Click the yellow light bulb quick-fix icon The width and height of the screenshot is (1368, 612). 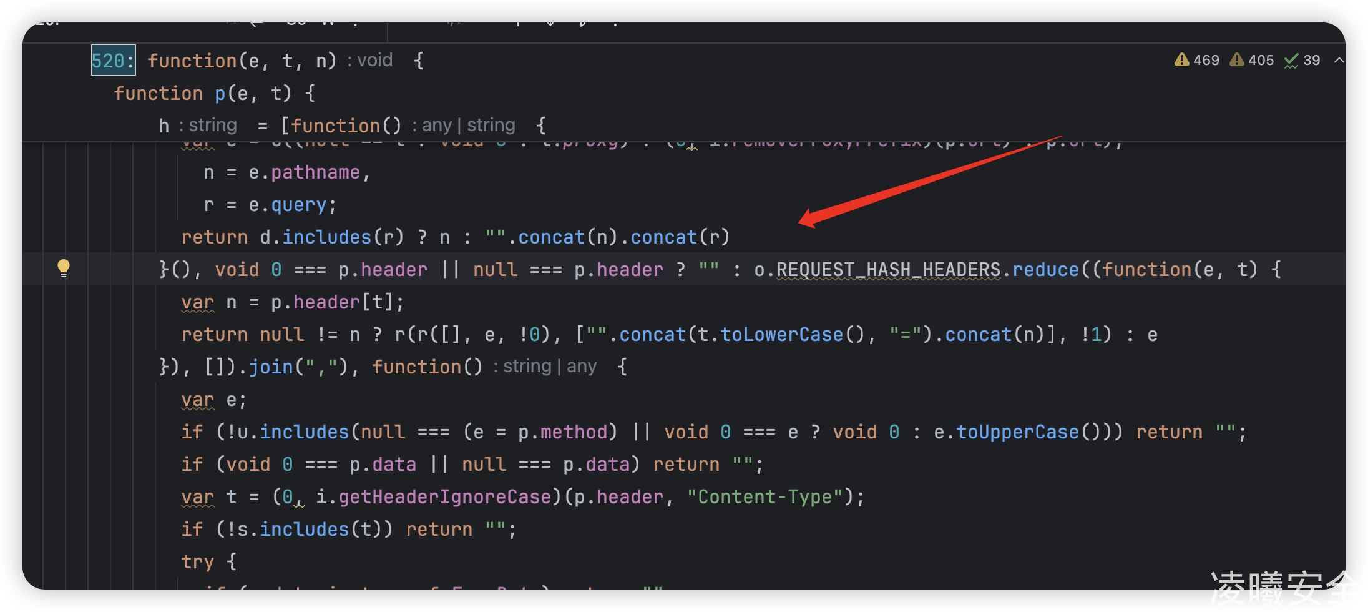(63, 268)
